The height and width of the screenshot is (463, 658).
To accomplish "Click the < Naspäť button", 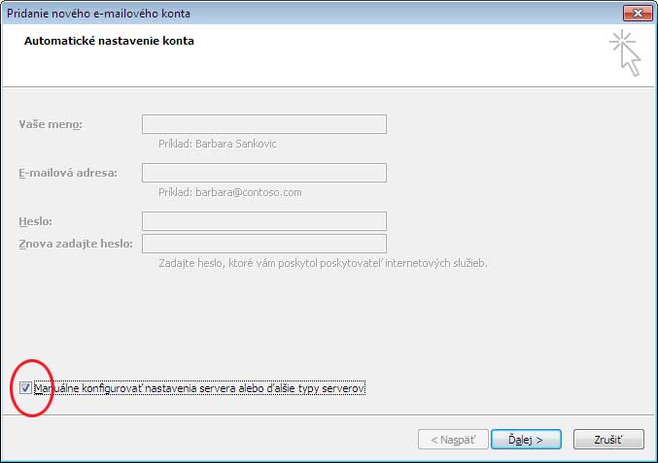I will pyautogui.click(x=453, y=440).
